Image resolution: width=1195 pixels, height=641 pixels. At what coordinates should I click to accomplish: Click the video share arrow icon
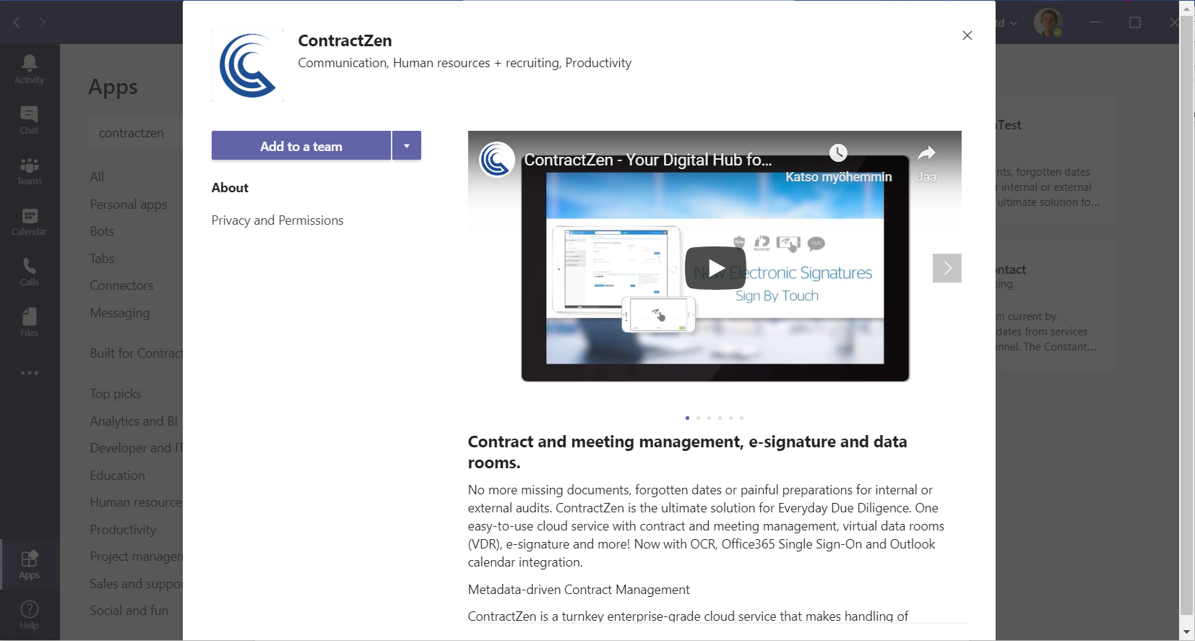click(926, 153)
